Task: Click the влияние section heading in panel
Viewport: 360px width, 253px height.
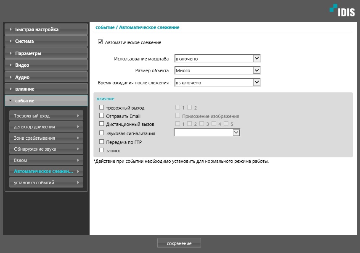Action: coord(106,99)
